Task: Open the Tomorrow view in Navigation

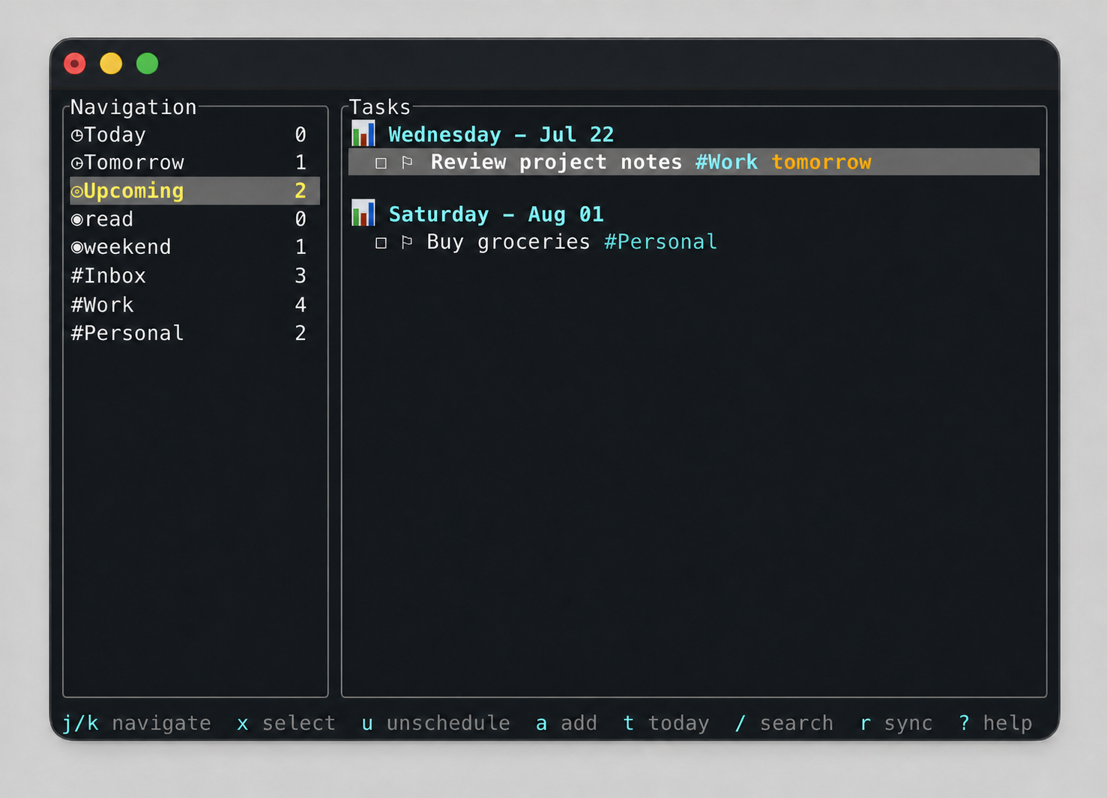Action: click(195, 163)
